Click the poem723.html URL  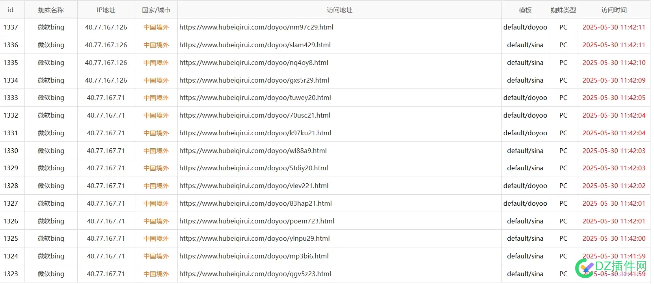click(x=257, y=221)
